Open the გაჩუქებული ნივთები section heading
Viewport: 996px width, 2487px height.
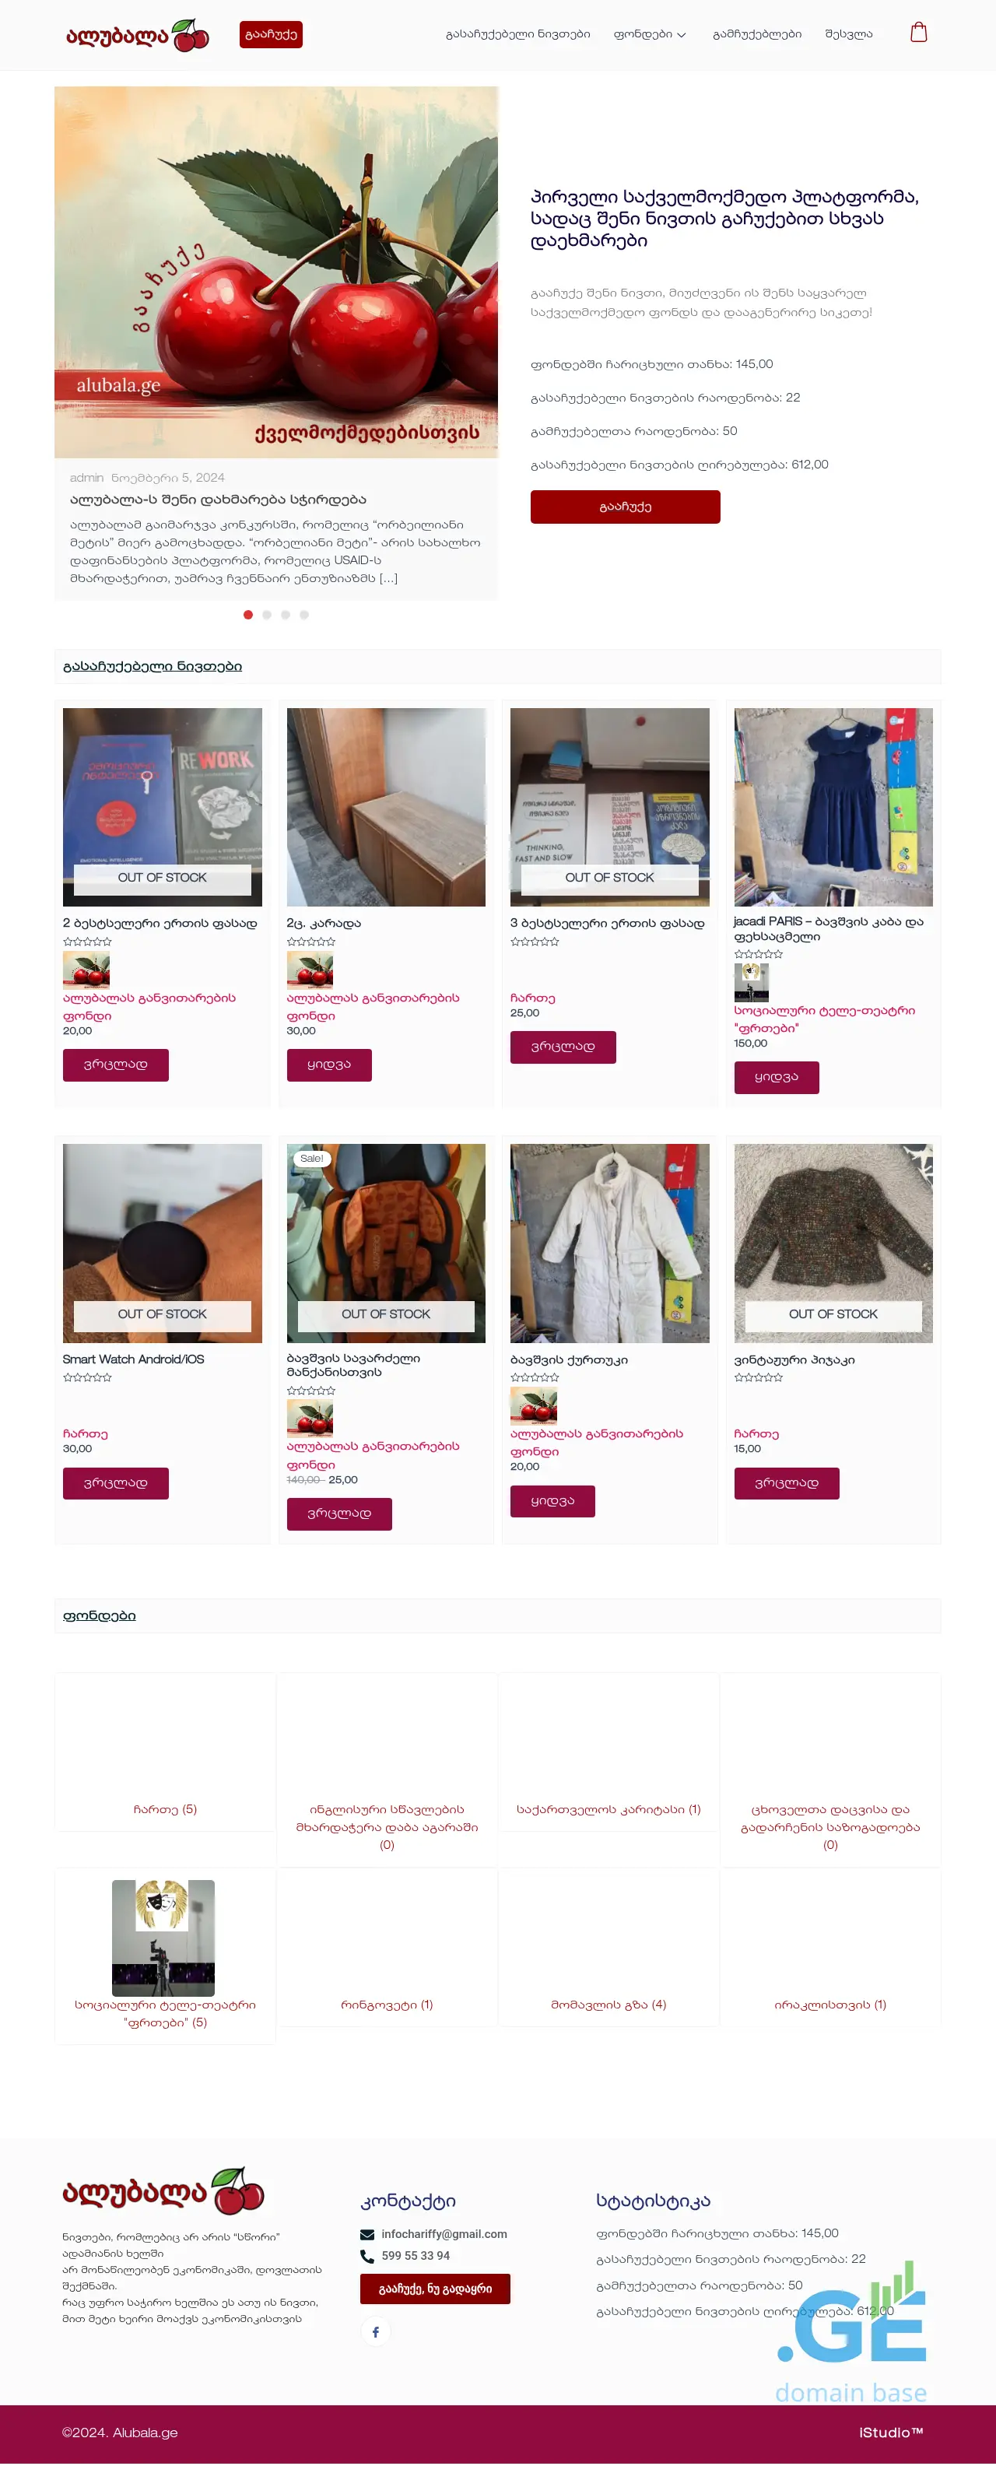click(x=153, y=666)
